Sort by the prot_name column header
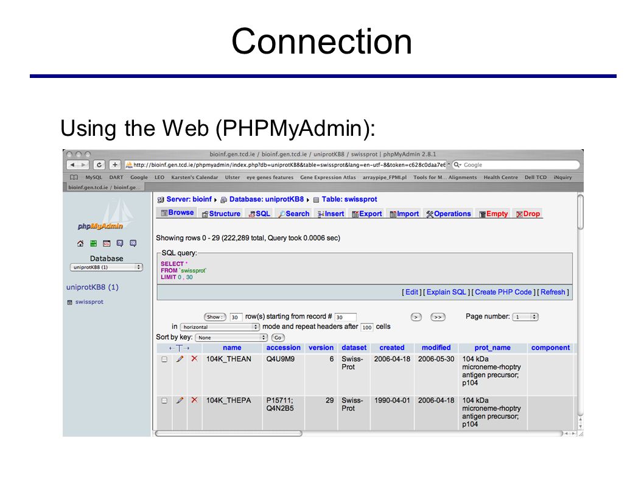Screen dimensions: 644x483 (x=492, y=348)
